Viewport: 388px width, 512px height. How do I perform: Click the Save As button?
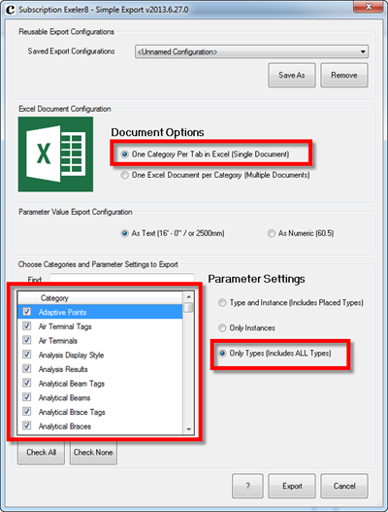coord(292,75)
